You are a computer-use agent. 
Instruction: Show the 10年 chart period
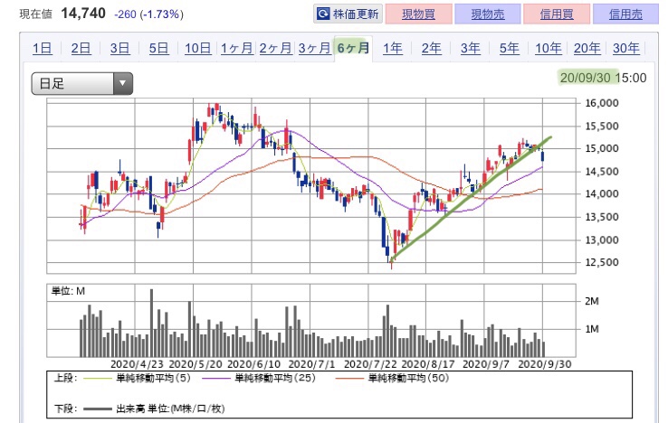coord(549,48)
